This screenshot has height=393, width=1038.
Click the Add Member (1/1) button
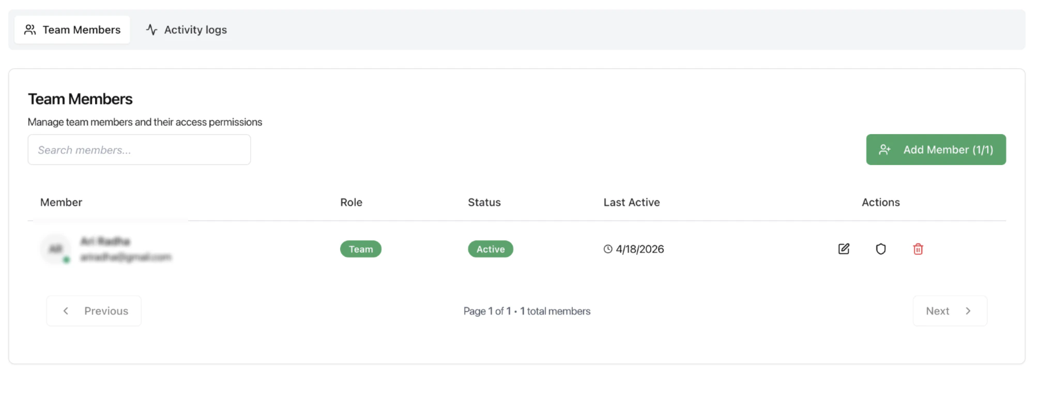(x=936, y=150)
